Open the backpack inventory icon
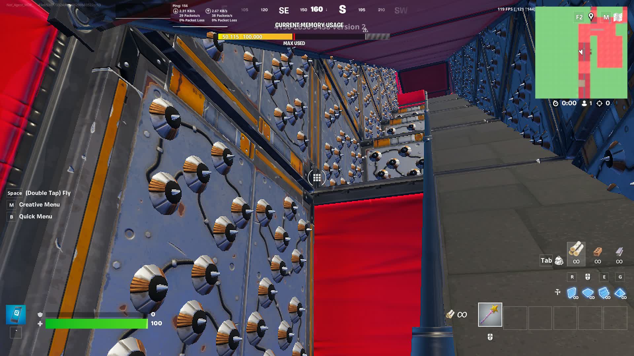Screen dimensions: 634x356 point(559,260)
